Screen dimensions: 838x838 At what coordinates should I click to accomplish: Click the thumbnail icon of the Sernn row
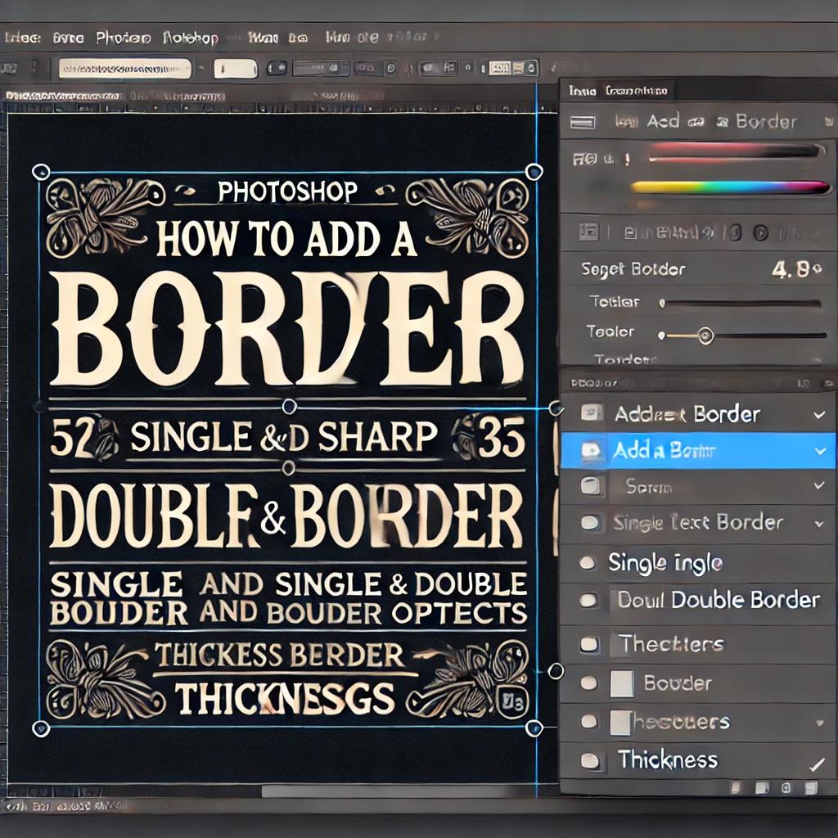point(591,486)
